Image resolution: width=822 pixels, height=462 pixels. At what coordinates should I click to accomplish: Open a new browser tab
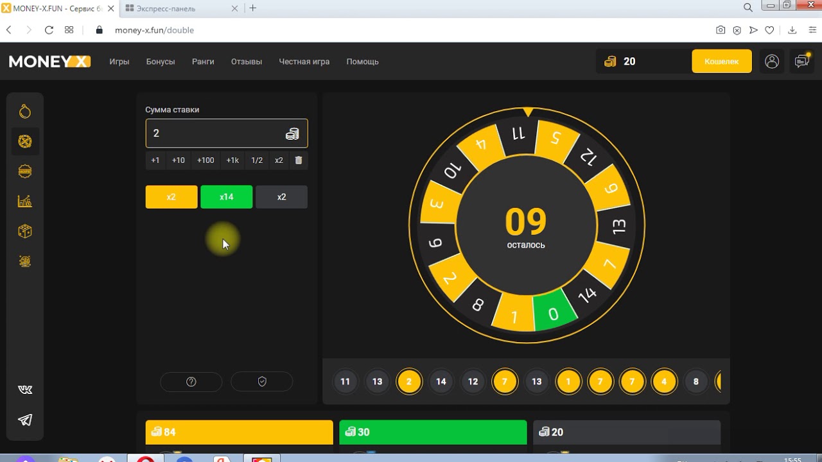coord(253,8)
